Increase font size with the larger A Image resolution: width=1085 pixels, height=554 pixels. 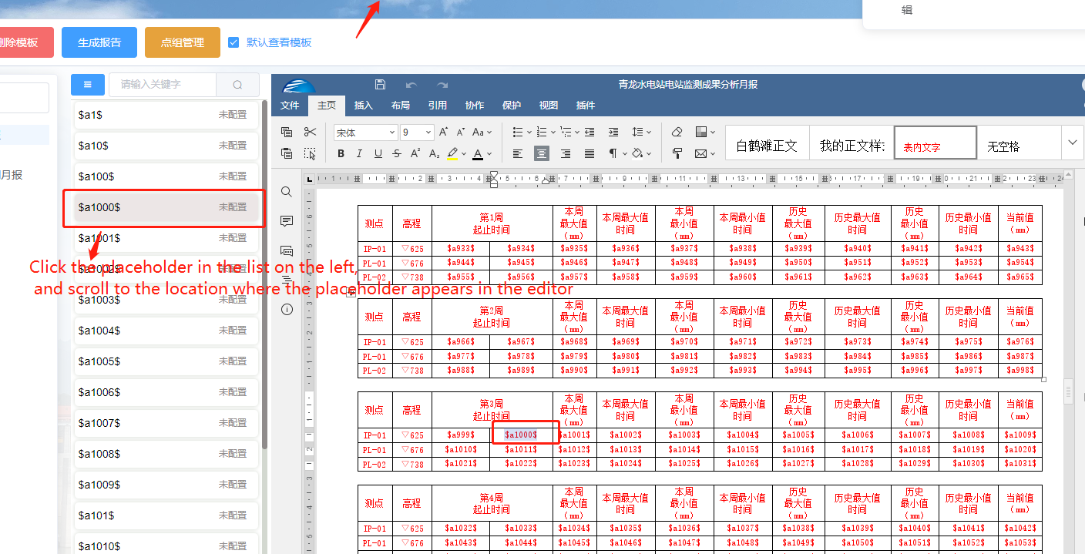pyautogui.click(x=444, y=132)
